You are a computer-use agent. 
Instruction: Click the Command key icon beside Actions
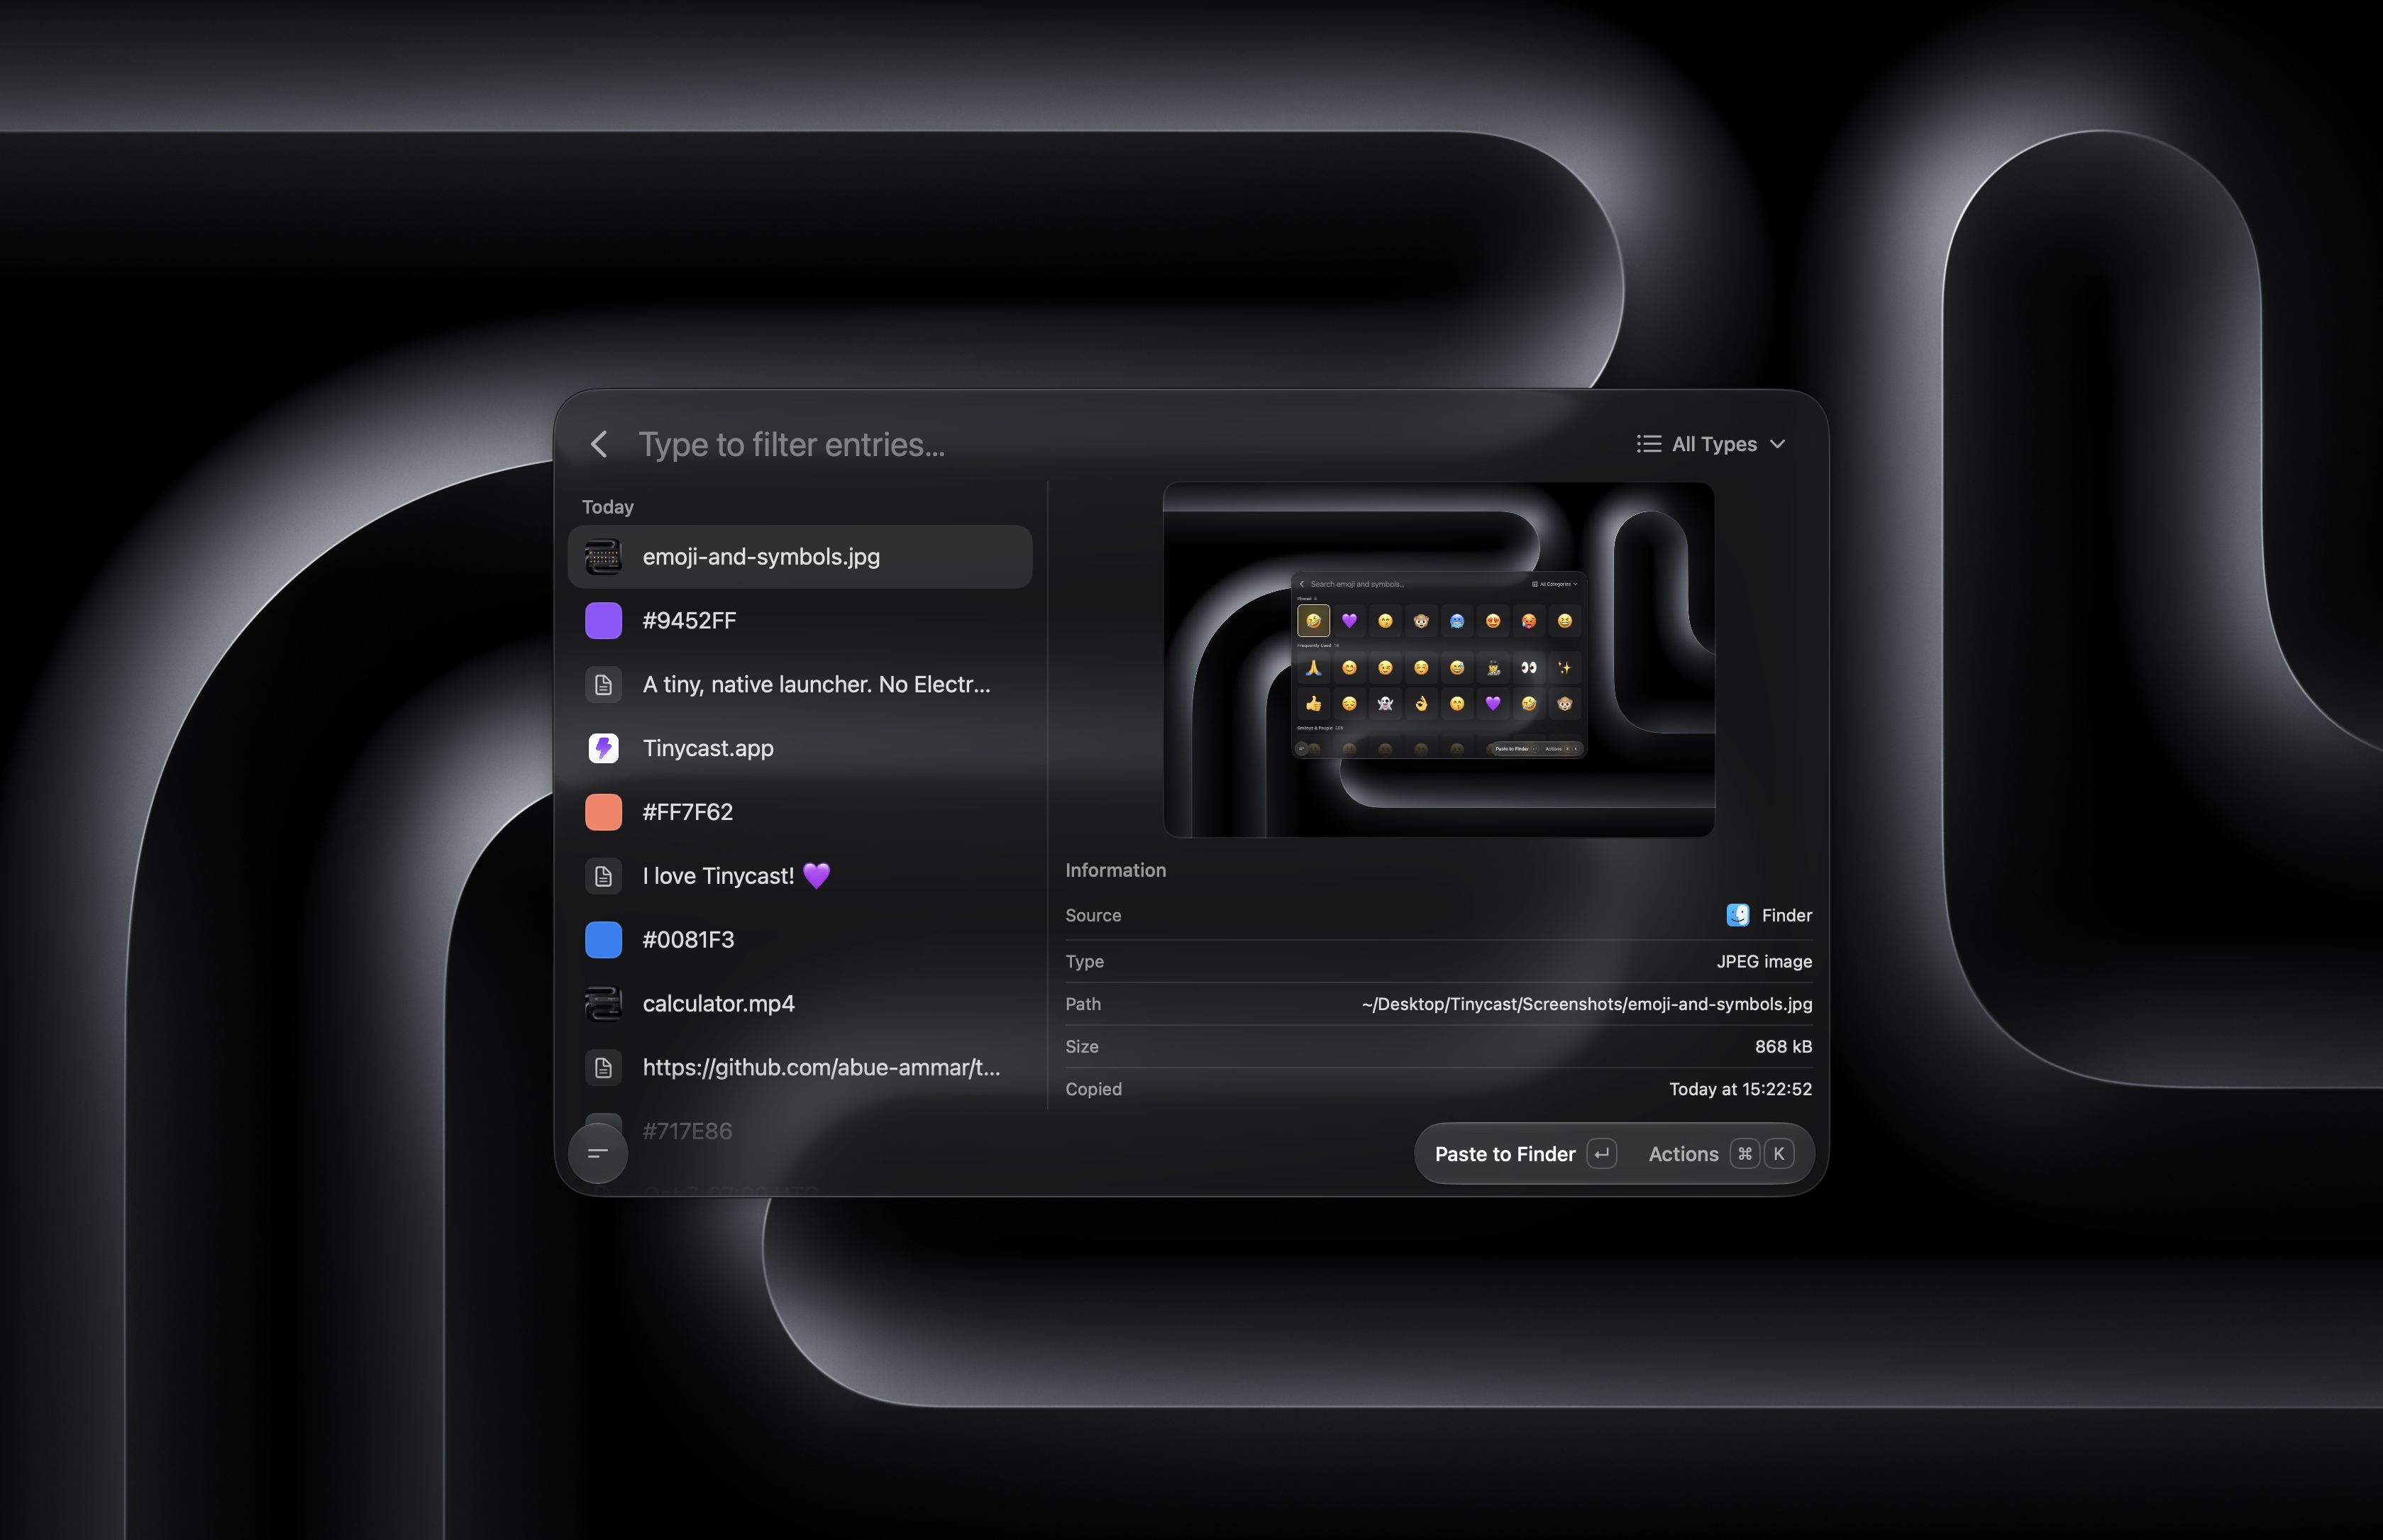click(1745, 1154)
